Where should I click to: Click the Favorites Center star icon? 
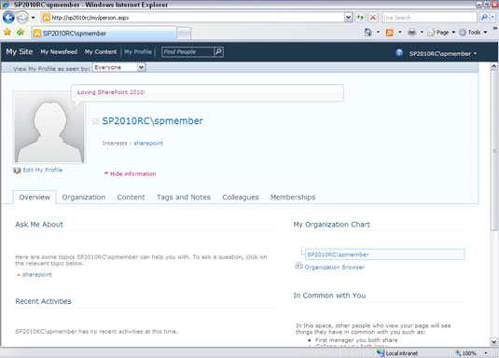tap(7, 32)
